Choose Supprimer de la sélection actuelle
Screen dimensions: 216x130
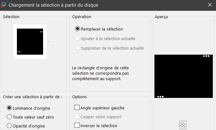coord(77,48)
